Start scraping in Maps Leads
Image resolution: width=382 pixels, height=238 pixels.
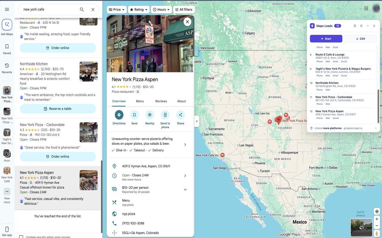click(x=326, y=39)
